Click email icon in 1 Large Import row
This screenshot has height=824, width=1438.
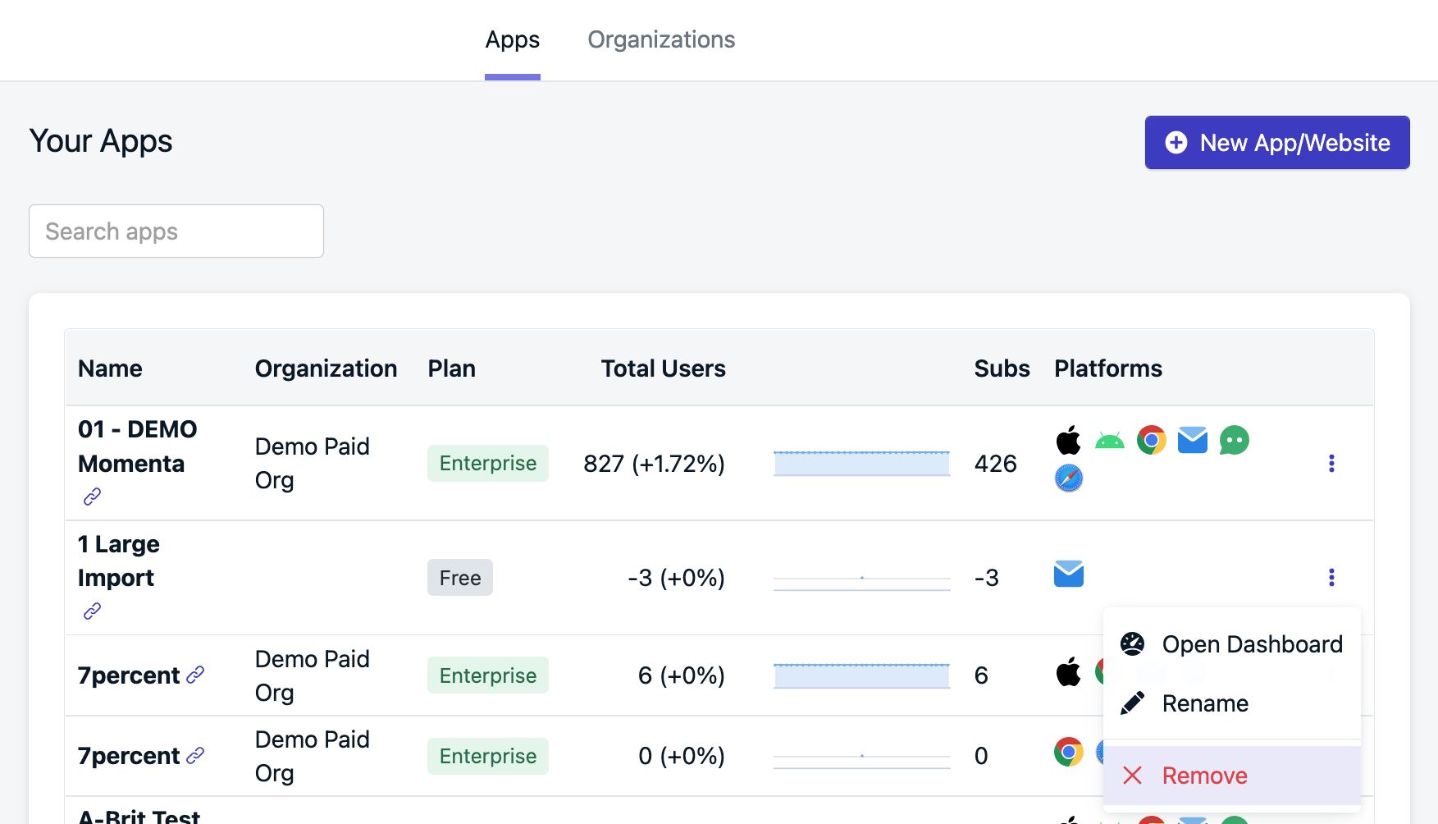click(1068, 574)
